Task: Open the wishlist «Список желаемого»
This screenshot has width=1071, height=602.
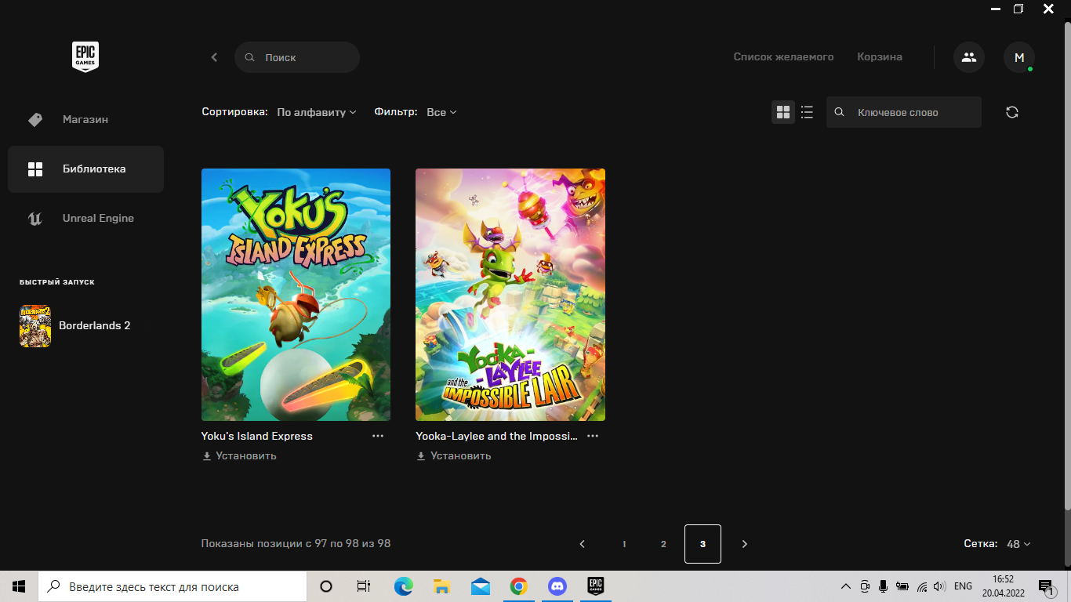Action: click(x=783, y=57)
